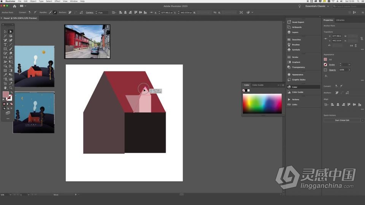Open arrange documents dropdown in top bar
The image size is (365, 205).
coord(23,6)
